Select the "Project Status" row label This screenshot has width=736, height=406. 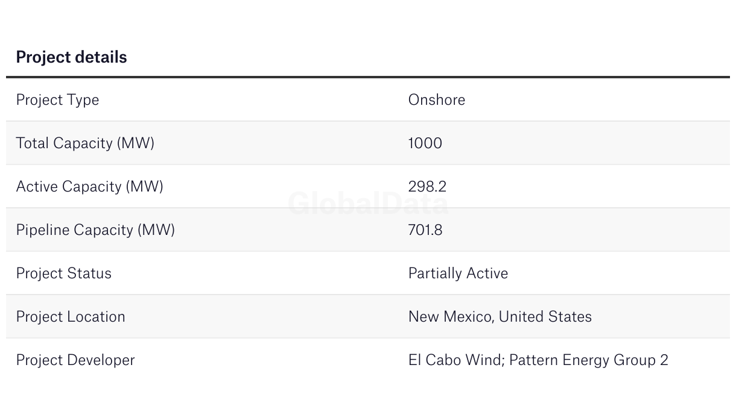click(x=63, y=273)
